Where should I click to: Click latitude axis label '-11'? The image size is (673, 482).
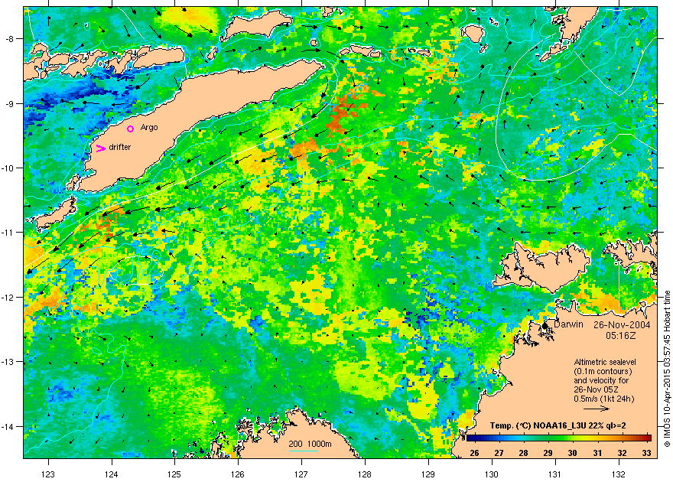pyautogui.click(x=8, y=233)
